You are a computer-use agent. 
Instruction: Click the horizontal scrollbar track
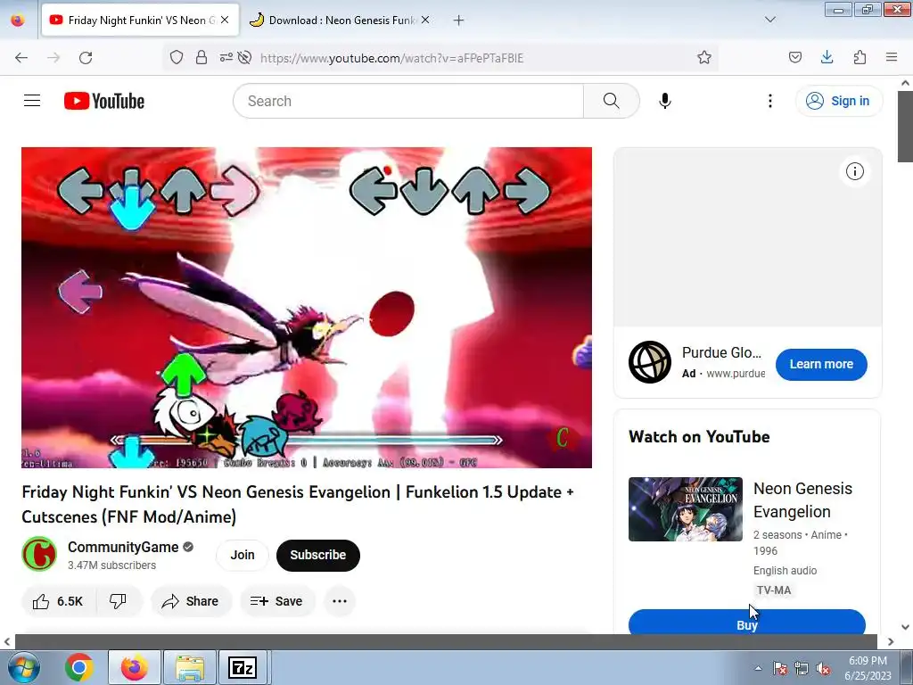tap(446, 641)
